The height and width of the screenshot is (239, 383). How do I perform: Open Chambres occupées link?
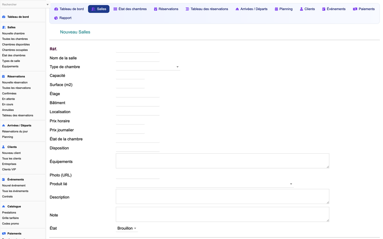click(x=15, y=50)
